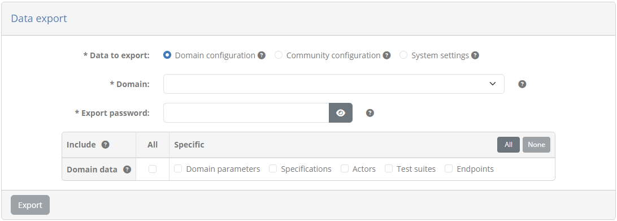Open help icon beside Domain configuration
The width and height of the screenshot is (617, 221).
click(262, 55)
